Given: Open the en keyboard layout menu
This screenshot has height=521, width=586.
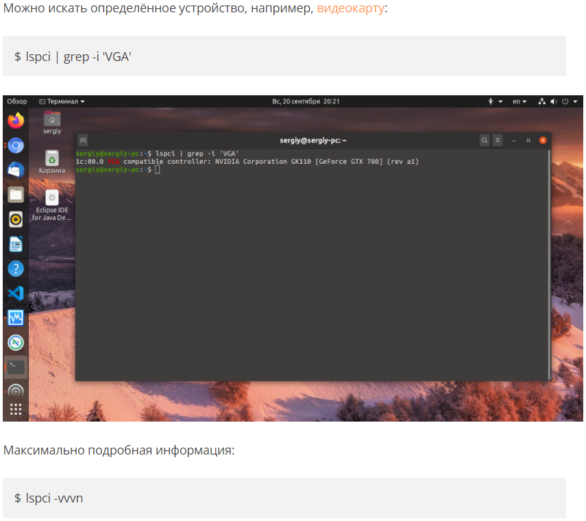Looking at the screenshot, I should tap(519, 101).
